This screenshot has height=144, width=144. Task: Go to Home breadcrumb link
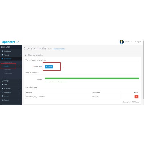(50, 49)
